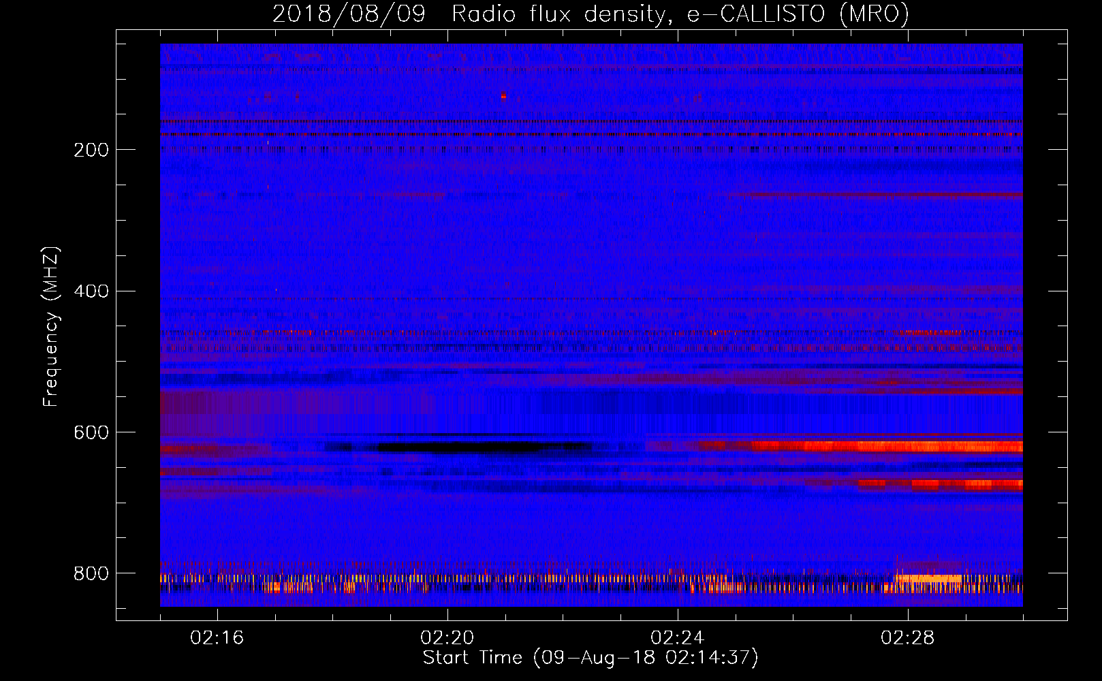Click the plot title '2018/08/09 Radio flux density, e-CALLISTO (MRO)'

click(x=591, y=14)
